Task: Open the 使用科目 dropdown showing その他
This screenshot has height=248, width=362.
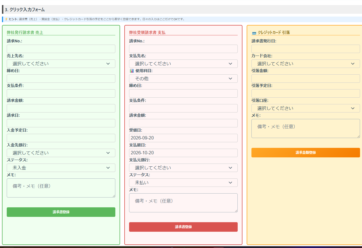Action: (183, 79)
